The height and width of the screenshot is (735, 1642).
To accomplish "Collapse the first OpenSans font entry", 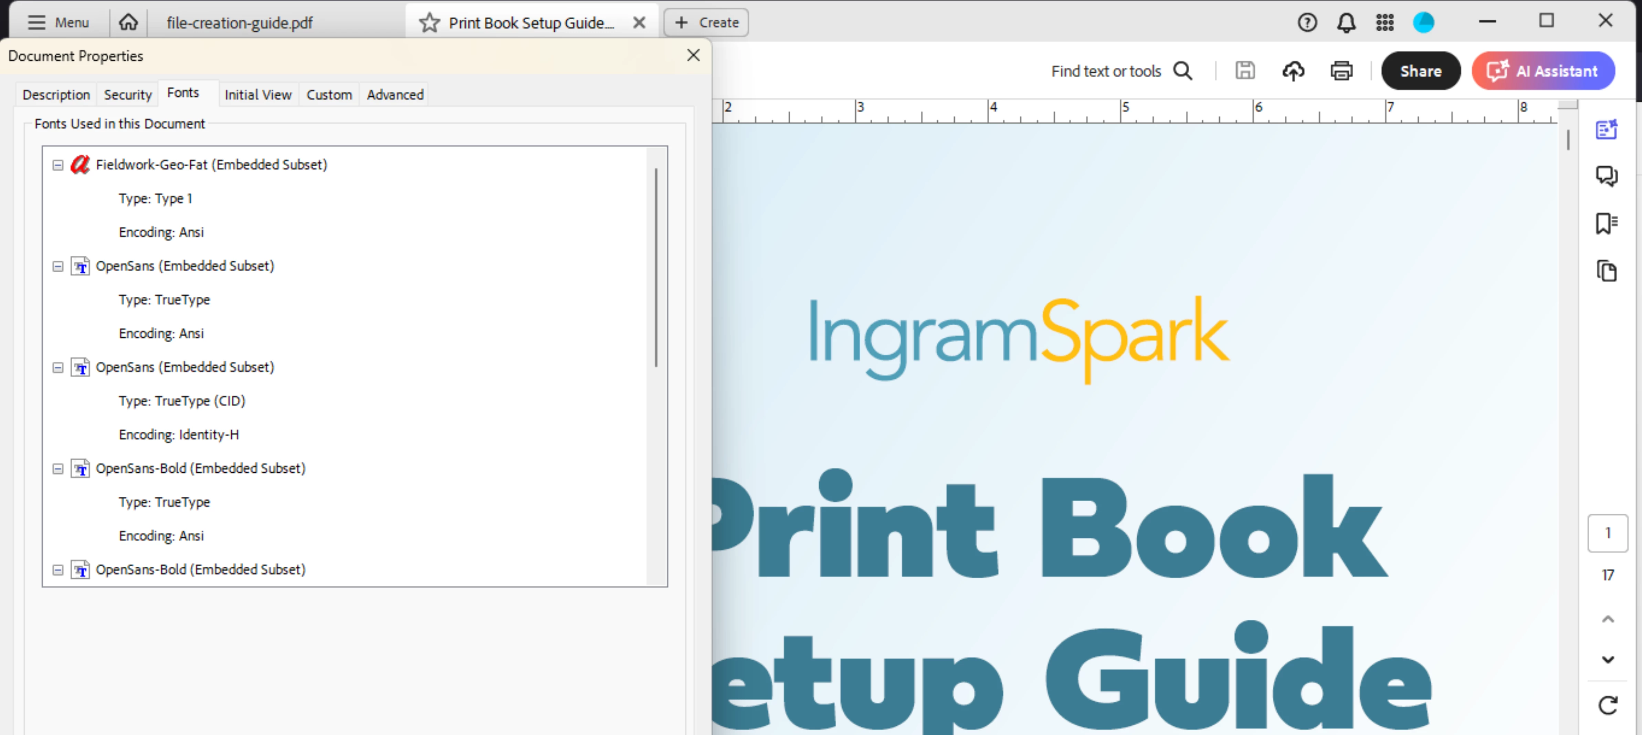I will 57,266.
